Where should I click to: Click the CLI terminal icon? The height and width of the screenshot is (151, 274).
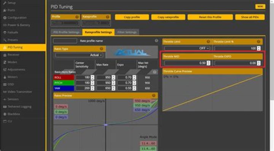pos(5,121)
